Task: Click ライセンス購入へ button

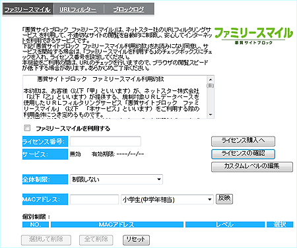Action: [243, 141]
